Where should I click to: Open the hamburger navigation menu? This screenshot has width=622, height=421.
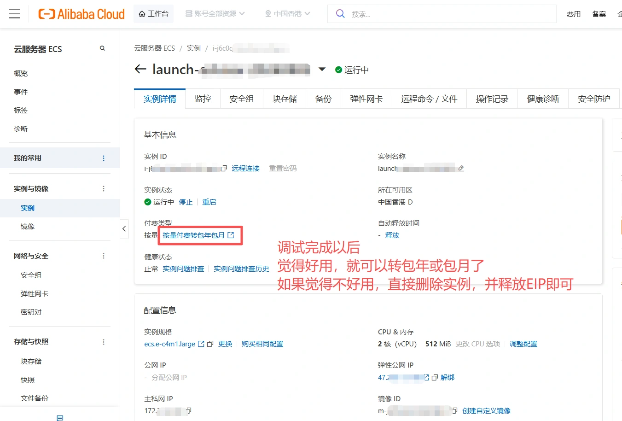(15, 14)
